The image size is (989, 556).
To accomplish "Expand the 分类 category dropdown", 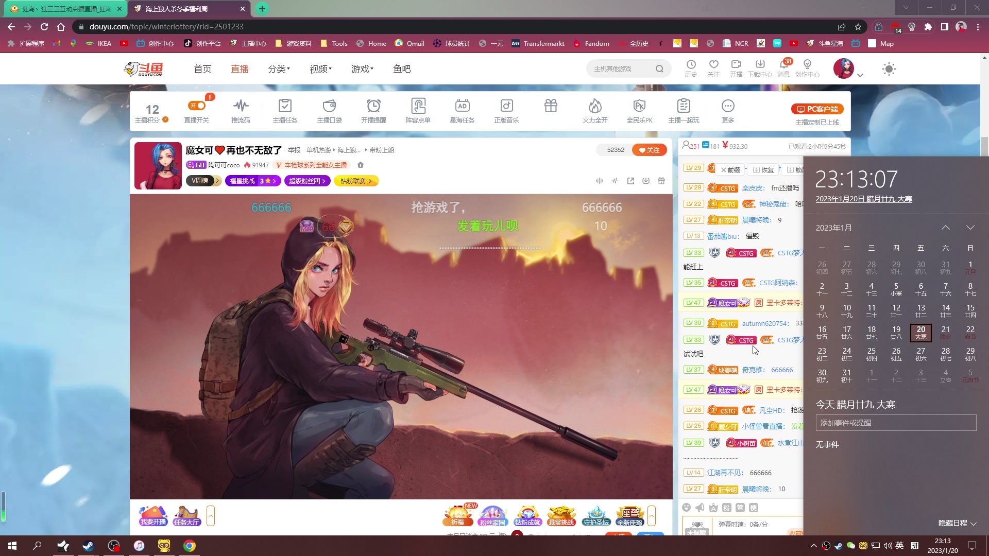I will point(279,69).
